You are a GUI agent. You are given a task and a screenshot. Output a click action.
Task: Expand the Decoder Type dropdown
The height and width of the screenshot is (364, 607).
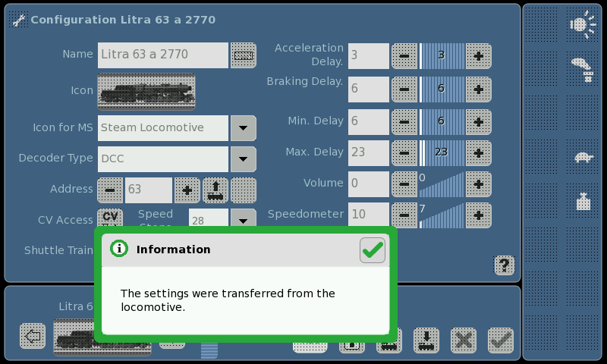point(243,159)
